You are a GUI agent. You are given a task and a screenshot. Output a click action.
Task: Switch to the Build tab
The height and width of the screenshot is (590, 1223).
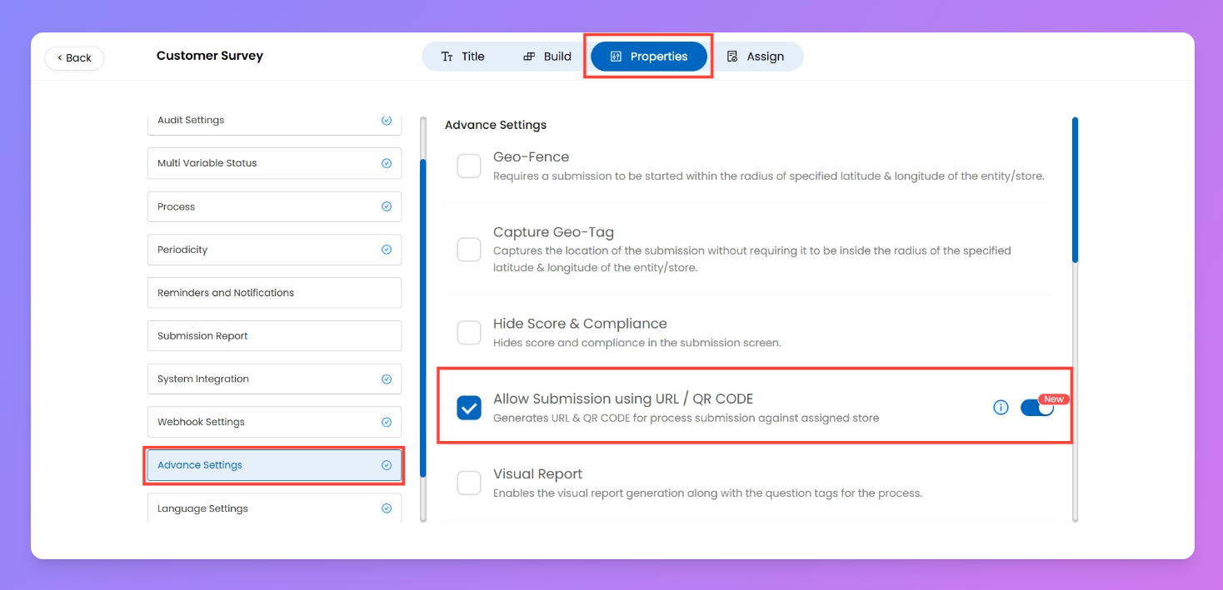coord(547,57)
